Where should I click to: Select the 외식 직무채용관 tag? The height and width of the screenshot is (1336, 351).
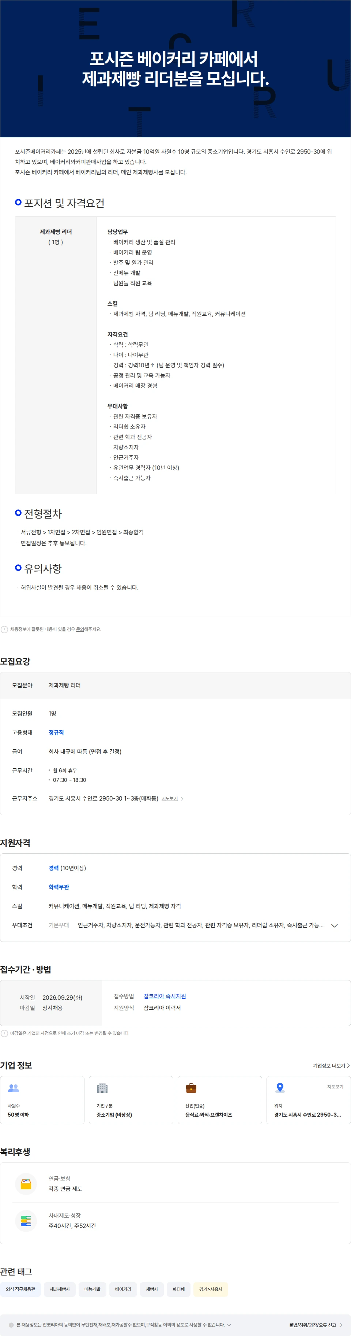[21, 1289]
